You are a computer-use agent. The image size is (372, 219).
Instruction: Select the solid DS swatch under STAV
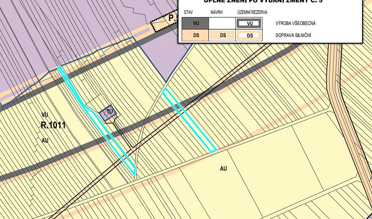(195, 35)
